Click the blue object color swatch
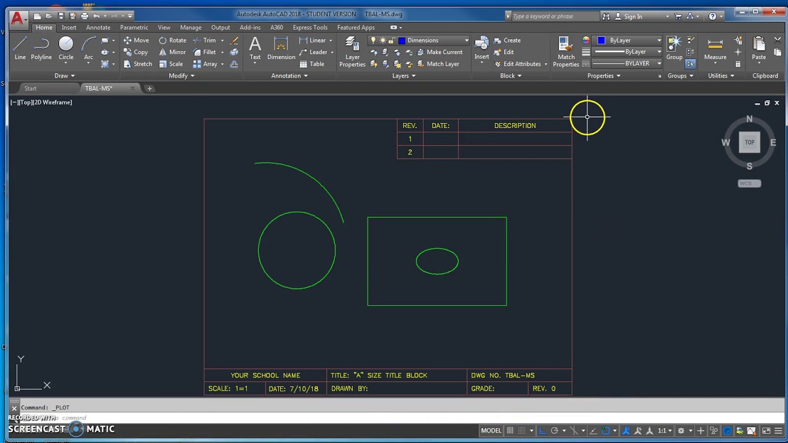Screen dimensions: 788x443 [x=601, y=41]
